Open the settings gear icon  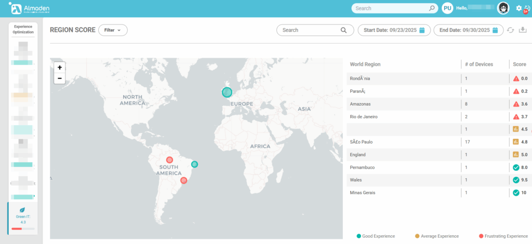[x=518, y=8]
